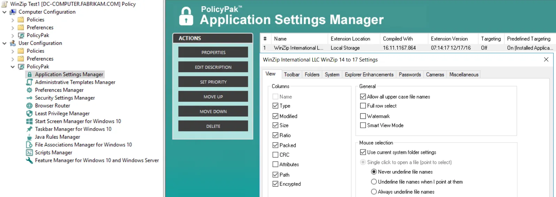Click the Java Rules Manager coffee icon
The image size is (556, 197).
[30, 137]
